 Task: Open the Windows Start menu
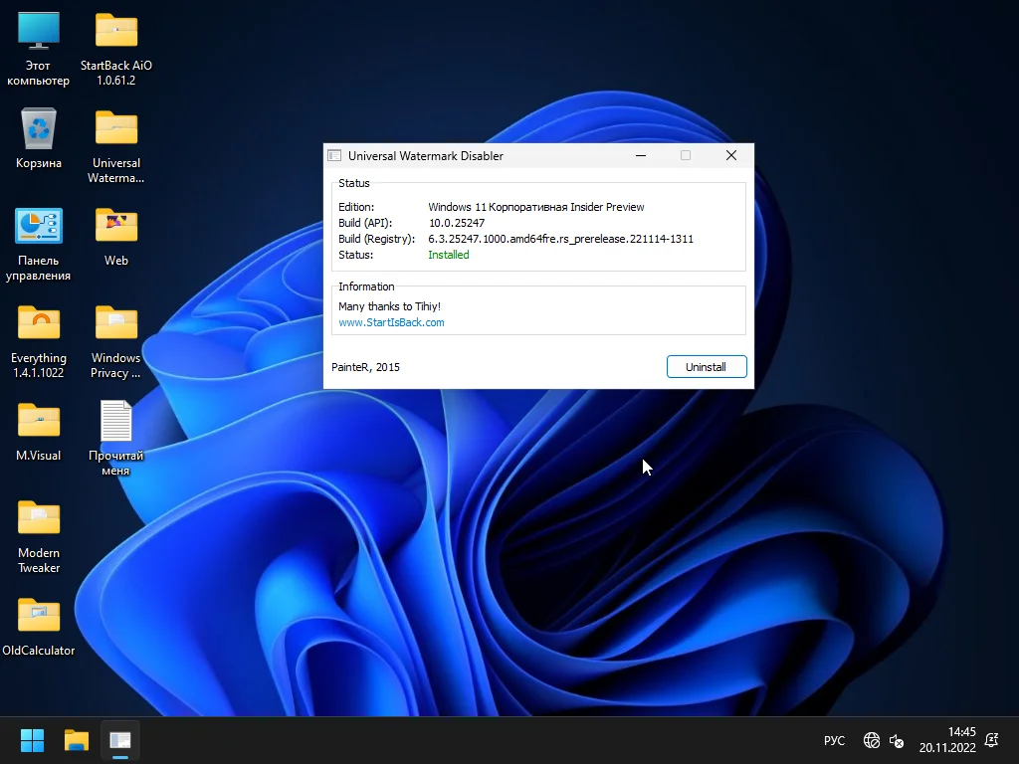pyautogui.click(x=33, y=740)
